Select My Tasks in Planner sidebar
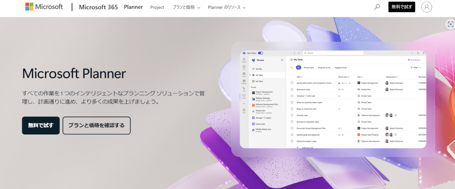 tap(267, 75)
